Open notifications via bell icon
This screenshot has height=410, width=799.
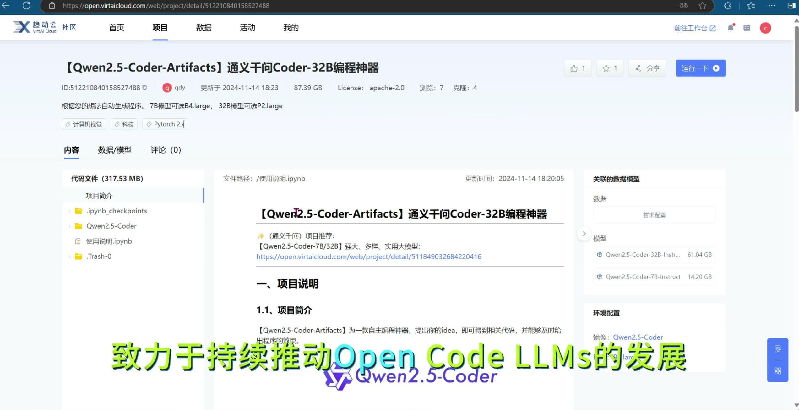coord(730,28)
